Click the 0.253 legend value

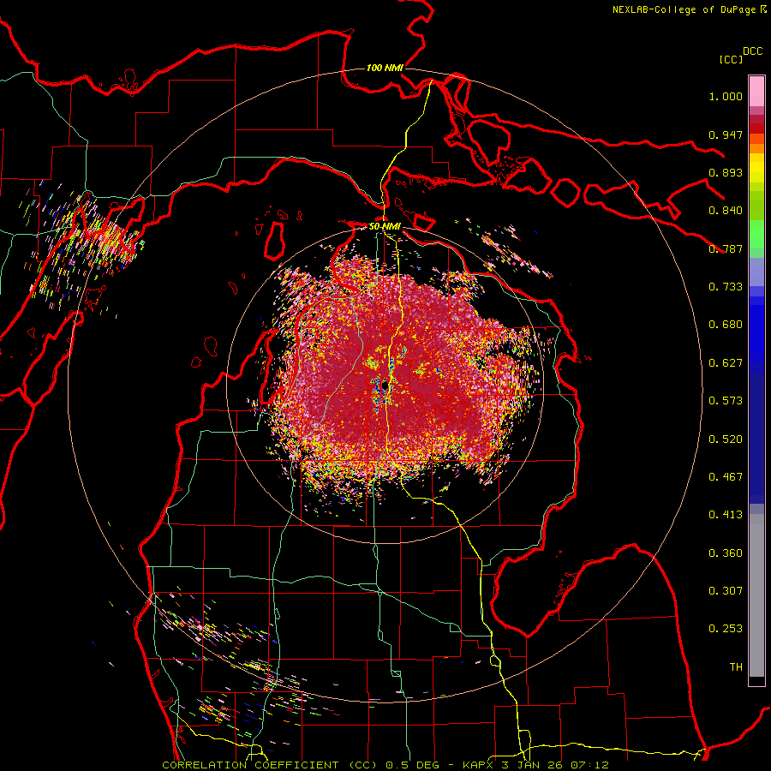coord(726,629)
